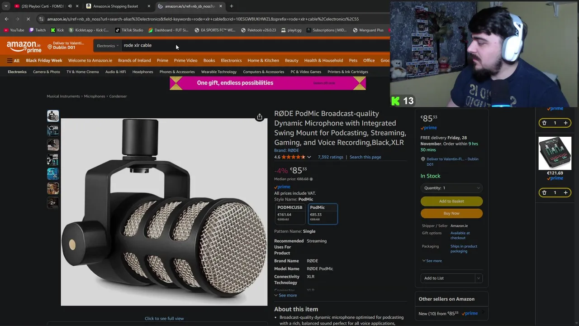Open a new browser tab
This screenshot has width=579, height=326.
tap(232, 6)
